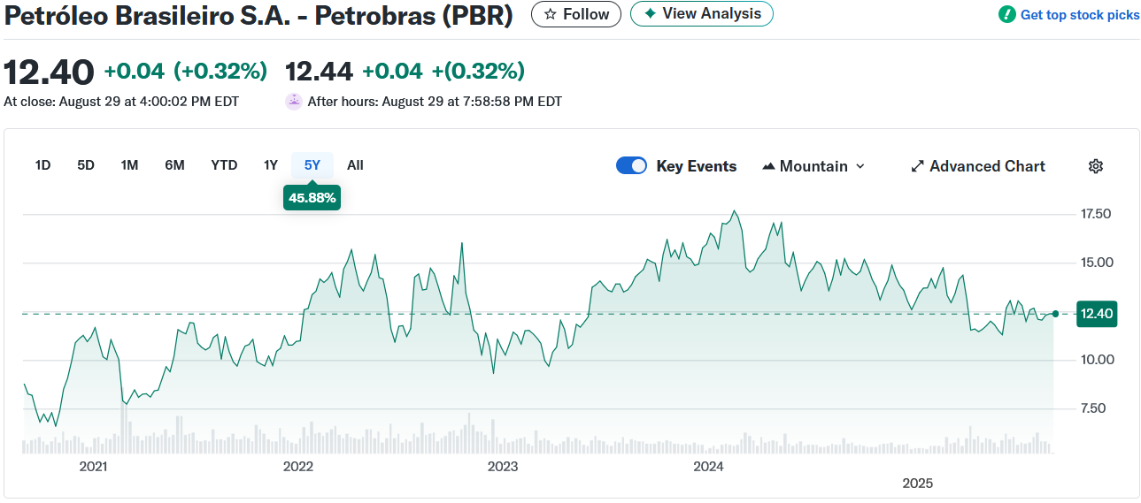Screen dimensions: 1141x503
Task: Click the At close timestamp text
Action: coord(121,102)
